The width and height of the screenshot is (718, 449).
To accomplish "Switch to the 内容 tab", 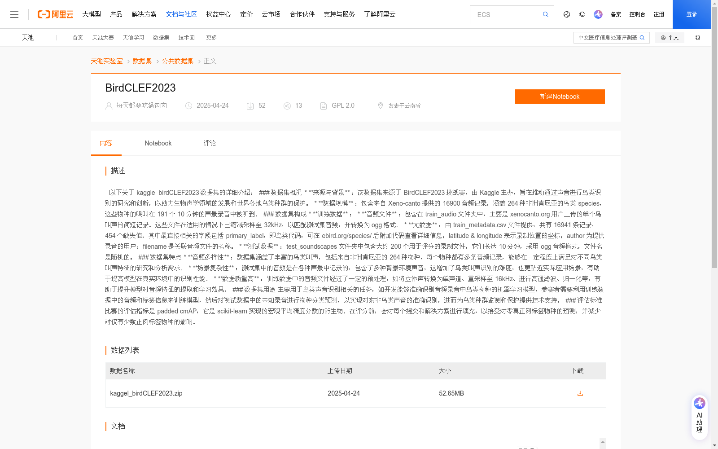I will [x=106, y=143].
